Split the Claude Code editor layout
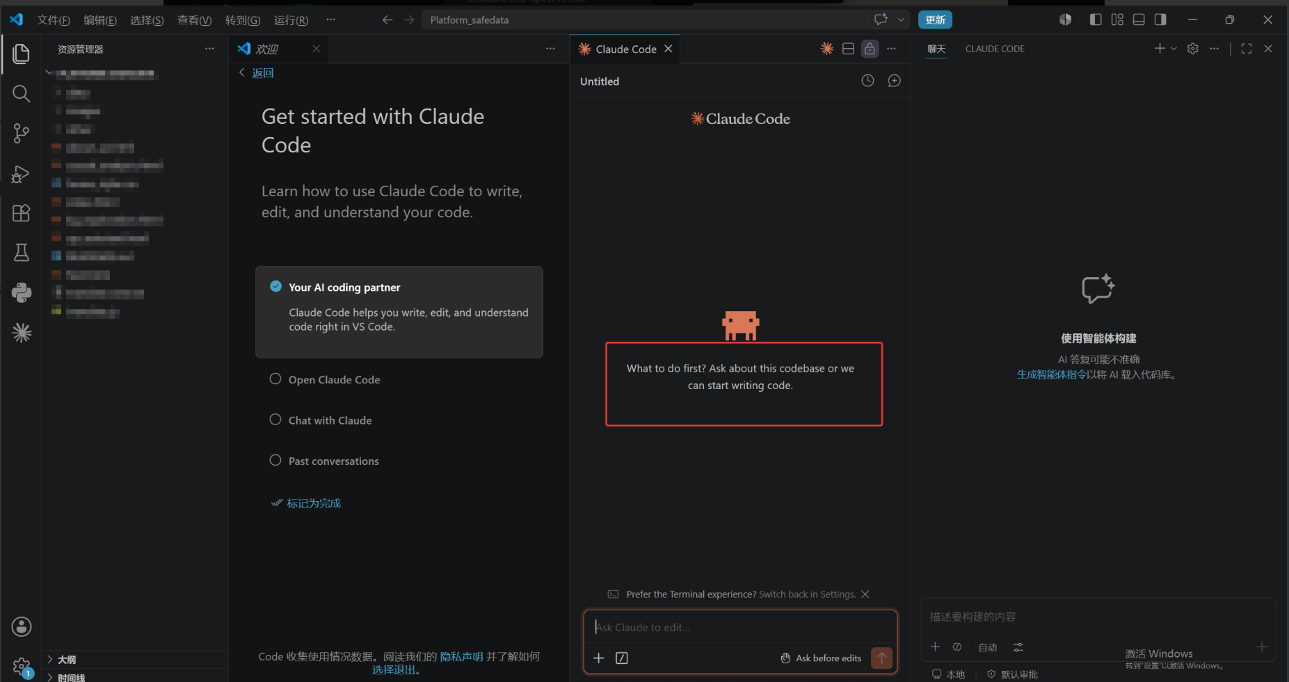Screen dimensions: 1289x682 pos(848,49)
